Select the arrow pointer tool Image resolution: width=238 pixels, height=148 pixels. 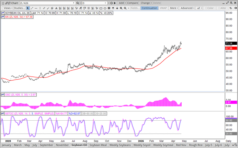click(28, 8)
